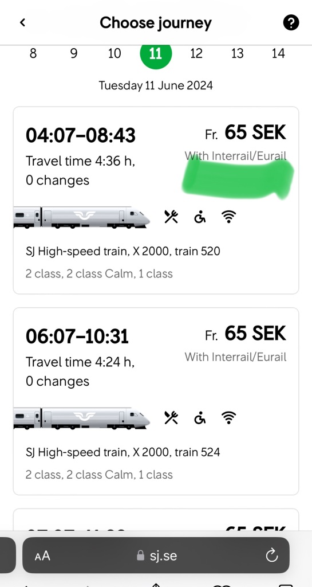312x587 pixels.
Task: Open the help question mark icon
Action: click(291, 23)
